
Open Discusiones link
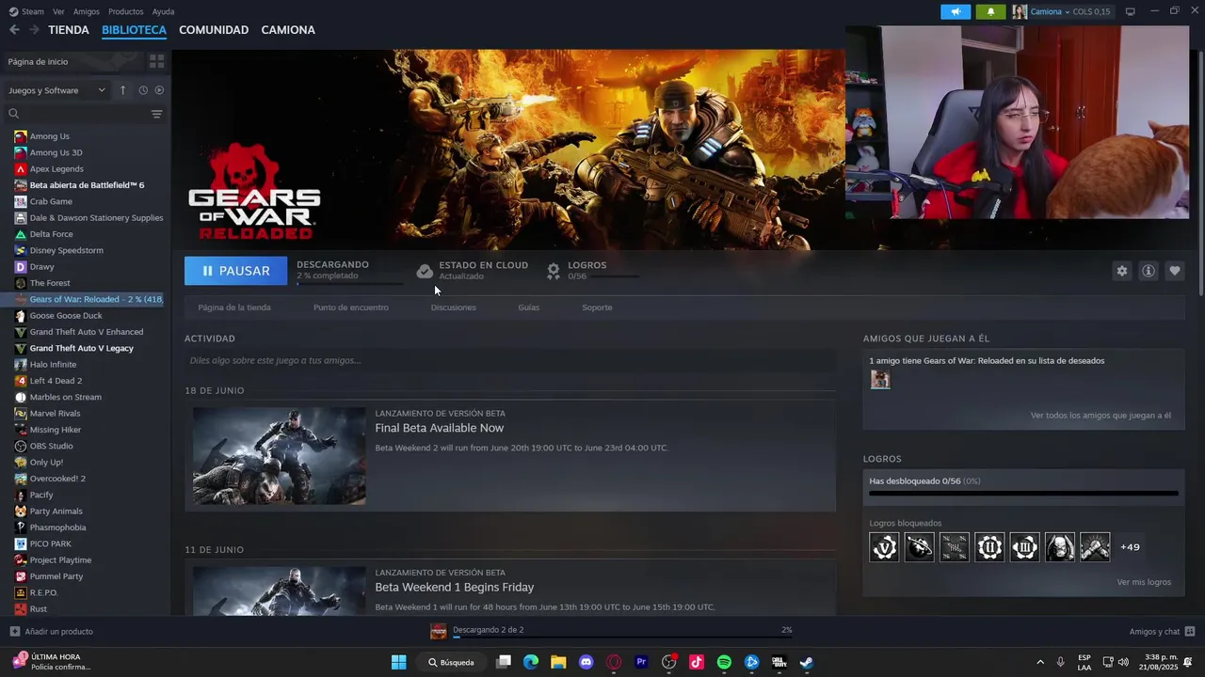click(x=454, y=307)
